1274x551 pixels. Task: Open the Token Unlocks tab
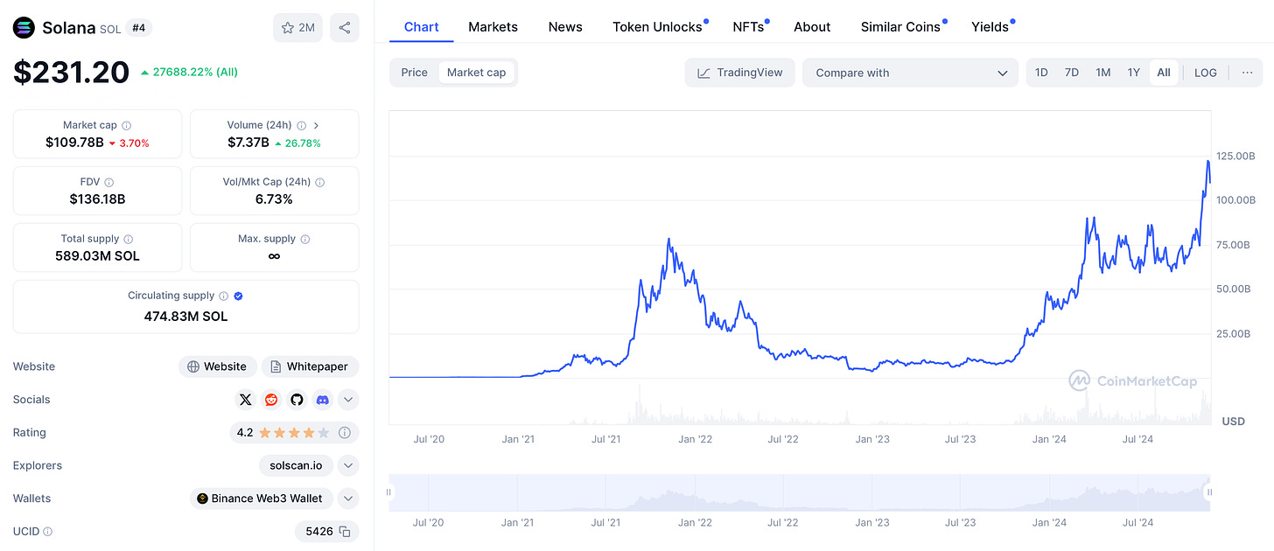(657, 27)
